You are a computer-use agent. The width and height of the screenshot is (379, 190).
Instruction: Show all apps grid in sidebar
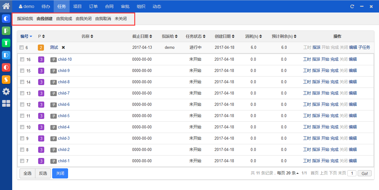6,103
